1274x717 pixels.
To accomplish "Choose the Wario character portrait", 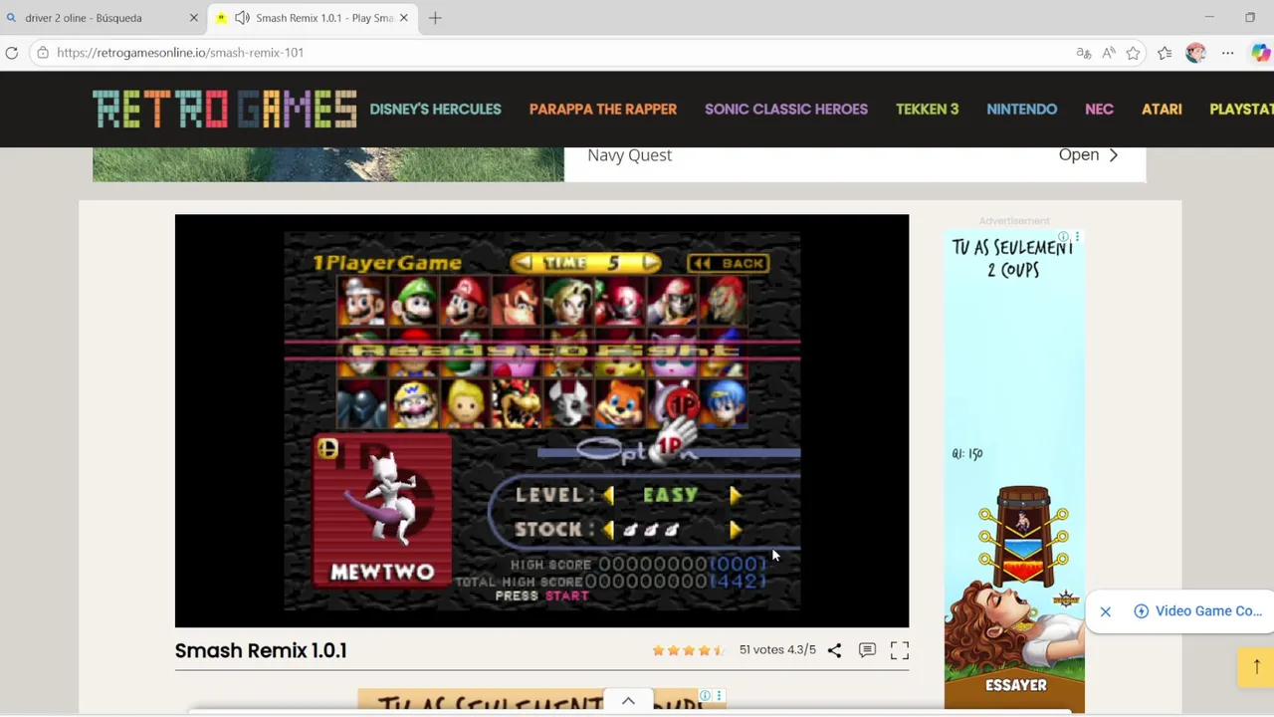I will pos(414,403).
